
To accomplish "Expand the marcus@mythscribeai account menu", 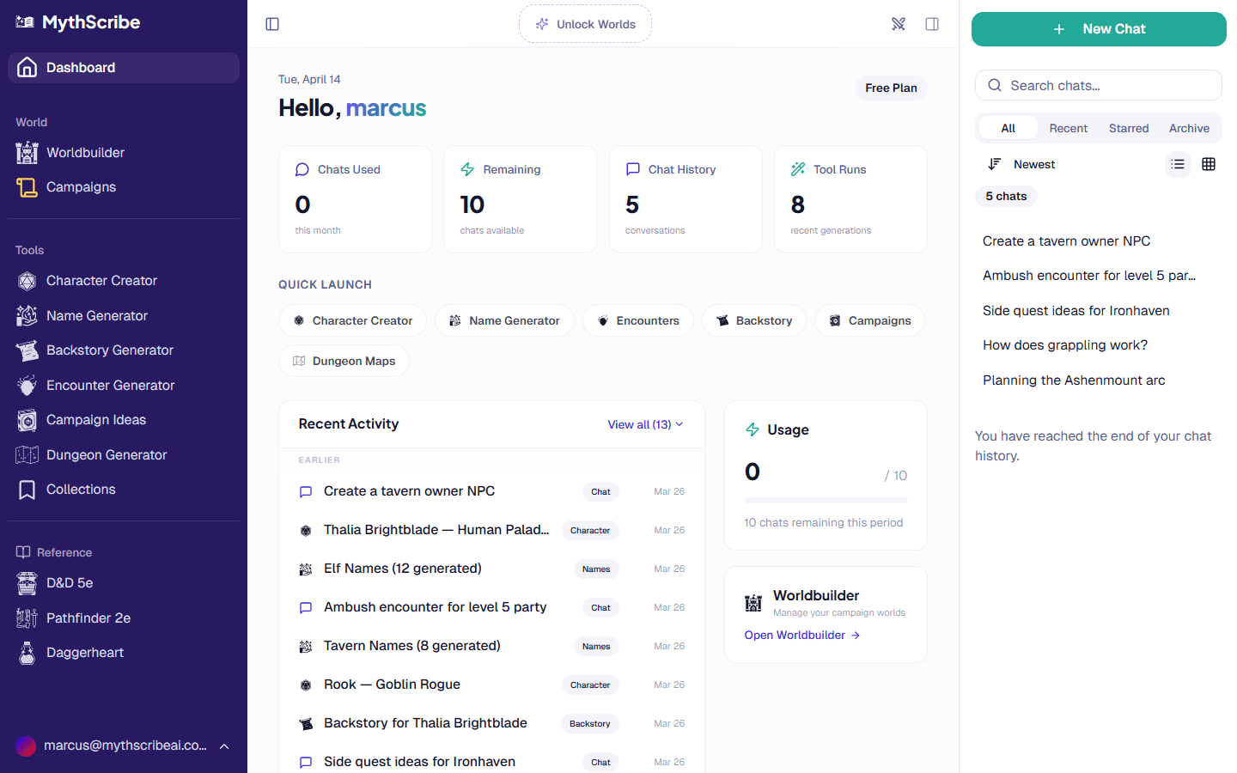I will [124, 746].
